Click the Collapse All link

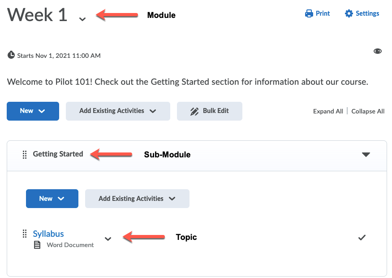point(368,111)
